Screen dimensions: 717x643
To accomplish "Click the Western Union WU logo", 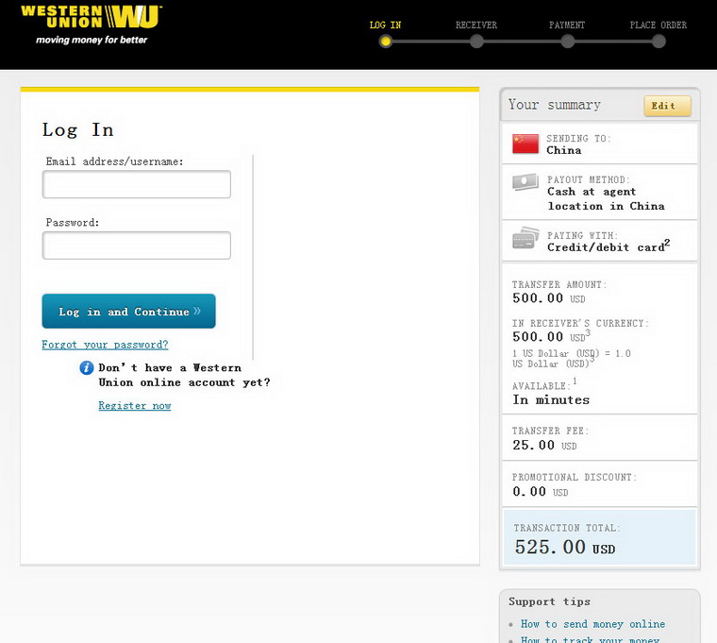I will coord(91,16).
